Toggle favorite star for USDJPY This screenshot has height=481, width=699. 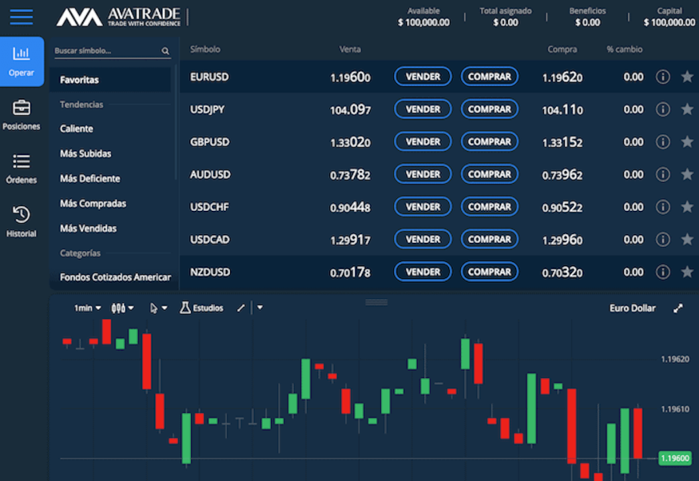687,109
